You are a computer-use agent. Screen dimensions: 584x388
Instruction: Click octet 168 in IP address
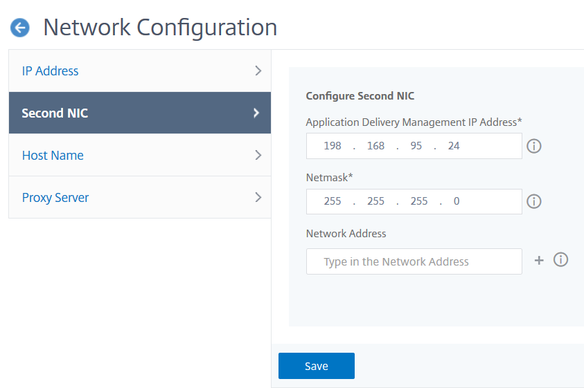pos(375,146)
